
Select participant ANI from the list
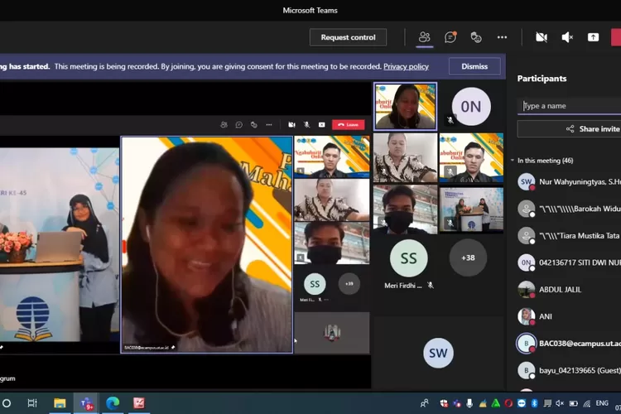click(x=545, y=316)
